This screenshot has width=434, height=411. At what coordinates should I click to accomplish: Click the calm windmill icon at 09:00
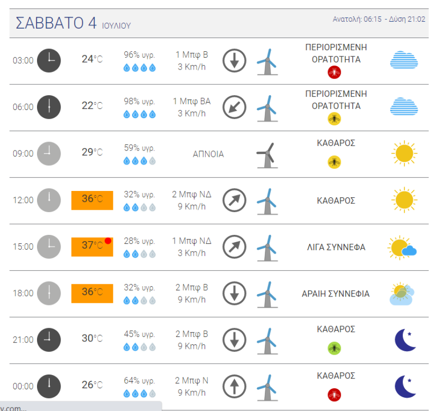267,154
